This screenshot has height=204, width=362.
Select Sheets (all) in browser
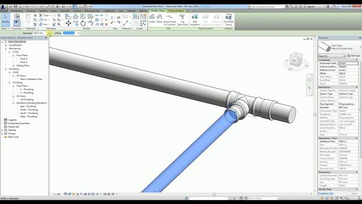pos(14,127)
